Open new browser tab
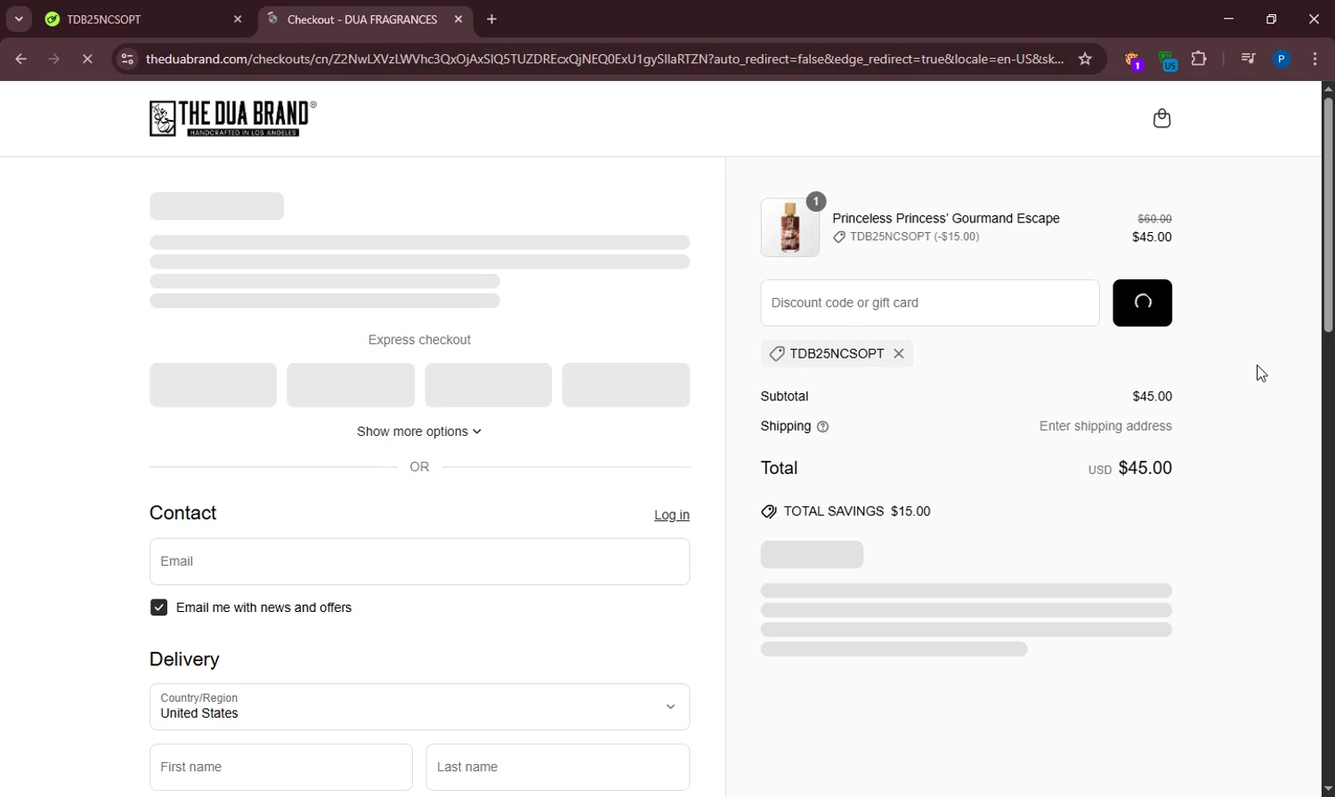This screenshot has height=797, width=1335. [x=491, y=20]
